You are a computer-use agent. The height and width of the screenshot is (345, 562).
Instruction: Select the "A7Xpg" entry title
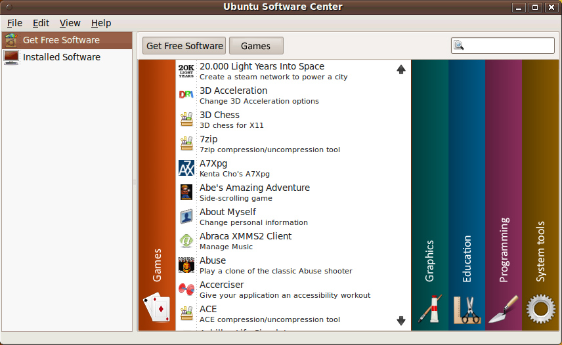[x=213, y=164]
